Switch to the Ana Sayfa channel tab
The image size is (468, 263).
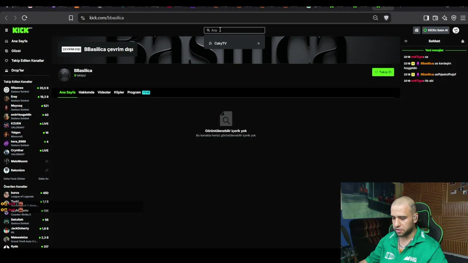tap(67, 92)
